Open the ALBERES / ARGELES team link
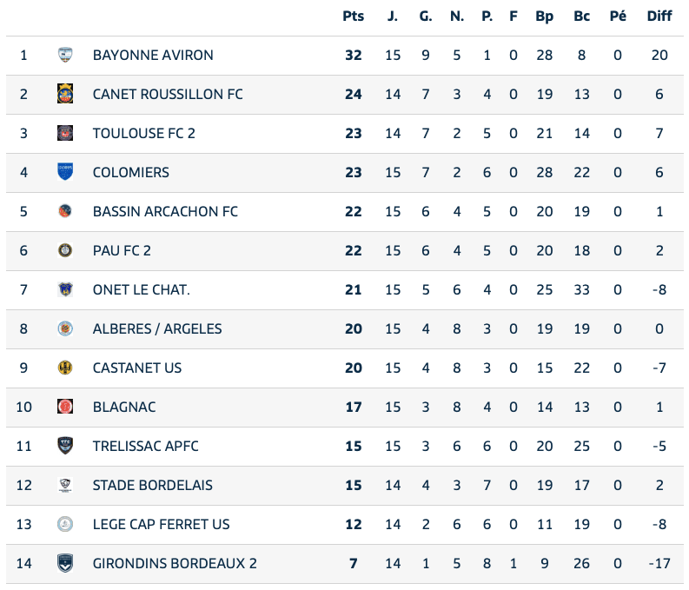Image resolution: width=689 pixels, height=590 pixels. (157, 328)
